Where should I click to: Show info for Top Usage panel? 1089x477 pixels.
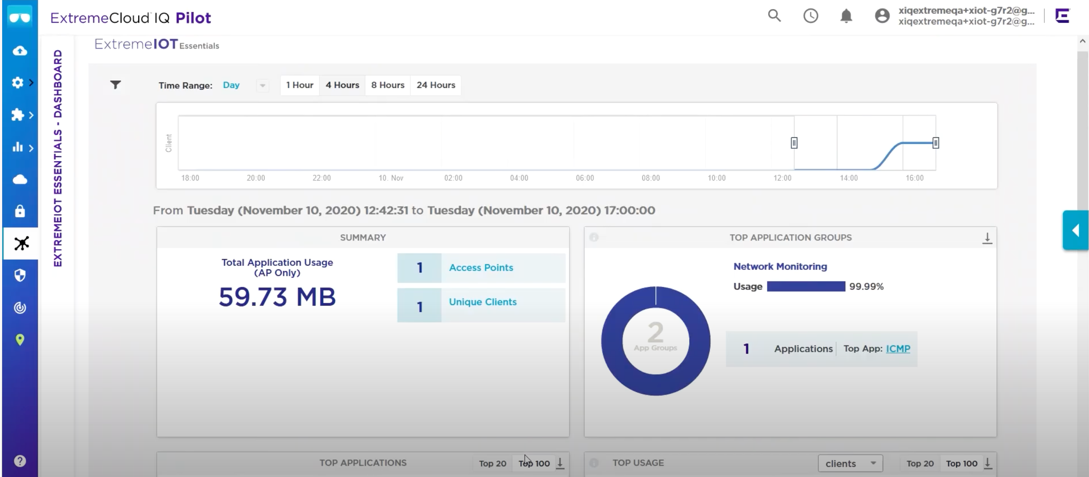click(594, 463)
